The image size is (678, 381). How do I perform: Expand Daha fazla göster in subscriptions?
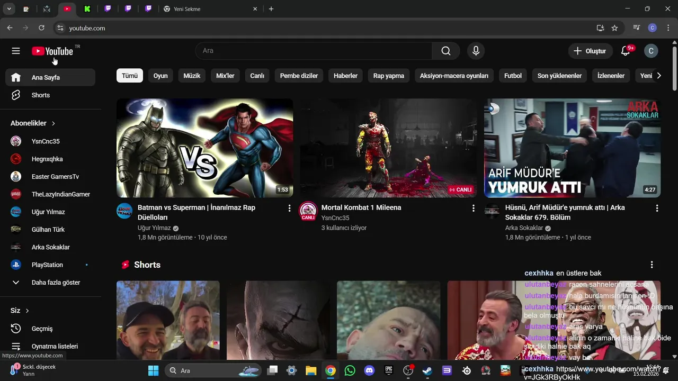tap(50, 283)
